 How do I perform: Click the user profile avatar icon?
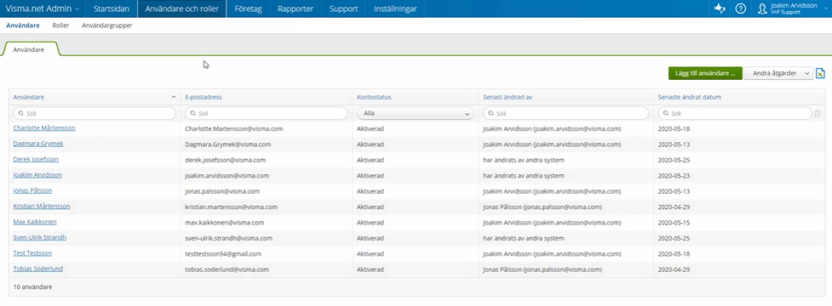(x=762, y=8)
